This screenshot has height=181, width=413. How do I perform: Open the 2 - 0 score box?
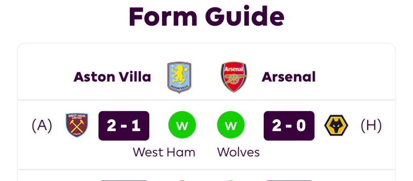pos(289,125)
